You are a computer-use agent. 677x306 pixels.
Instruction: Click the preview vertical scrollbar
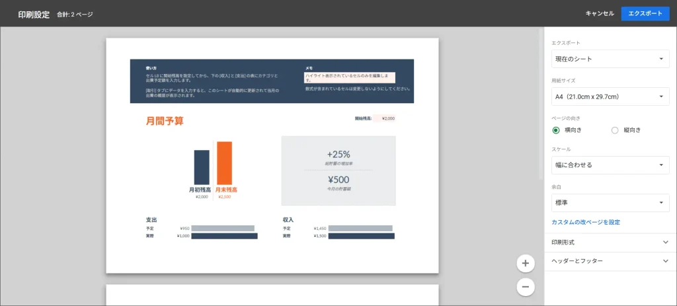tap(541, 104)
